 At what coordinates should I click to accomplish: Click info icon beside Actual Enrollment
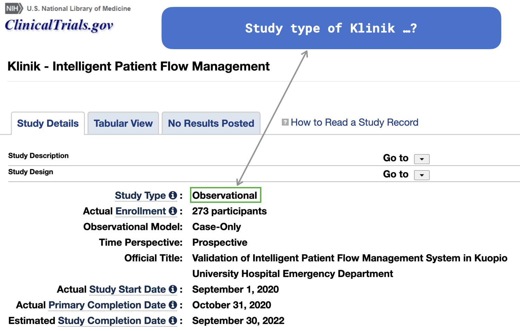[173, 211]
